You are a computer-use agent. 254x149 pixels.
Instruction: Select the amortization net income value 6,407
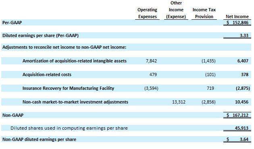point(243,61)
